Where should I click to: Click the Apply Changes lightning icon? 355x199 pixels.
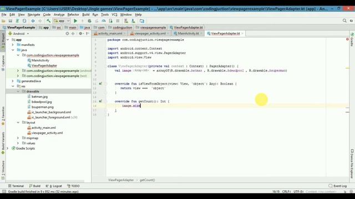[x=83, y=21]
